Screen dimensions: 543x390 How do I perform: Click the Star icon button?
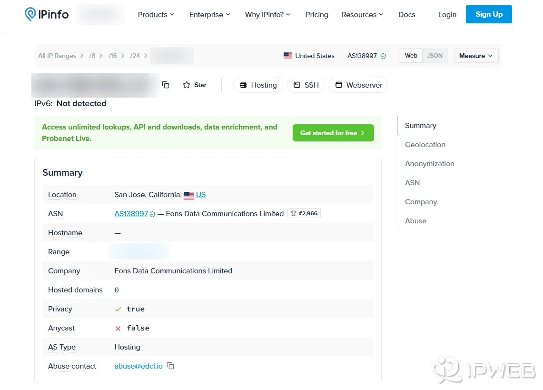pos(194,85)
